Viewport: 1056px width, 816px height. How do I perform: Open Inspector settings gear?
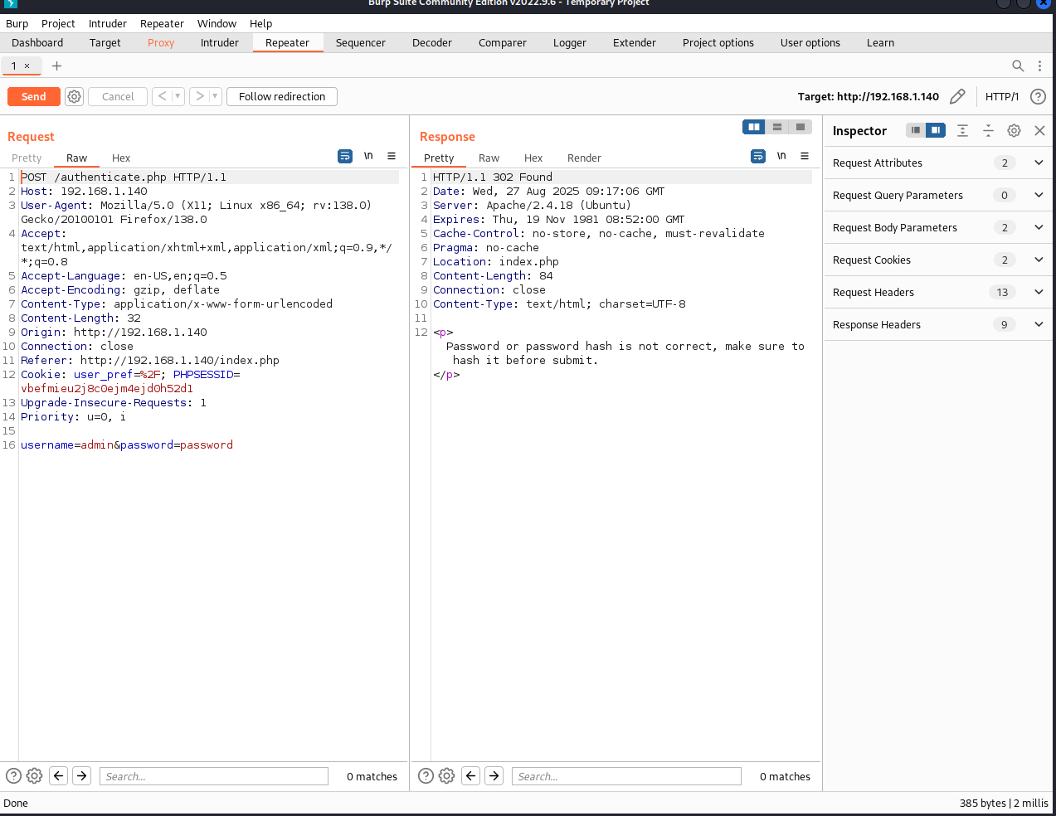point(1014,130)
